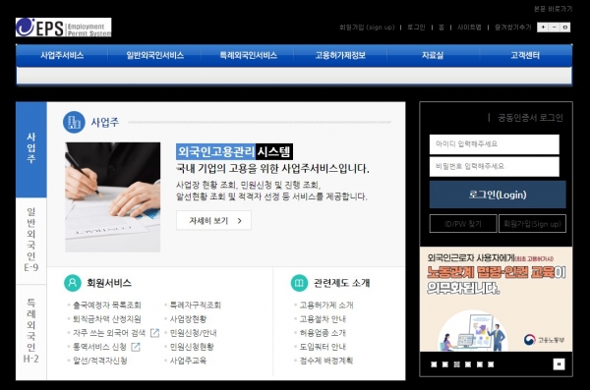Focus the 아이디 입력해주세요 input field
The height and width of the screenshot is (390, 590).
(x=495, y=144)
